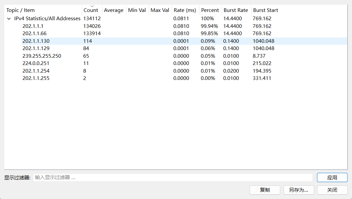Screen dimensions: 352x199
Task: Click the count value 114
Action: click(87, 41)
